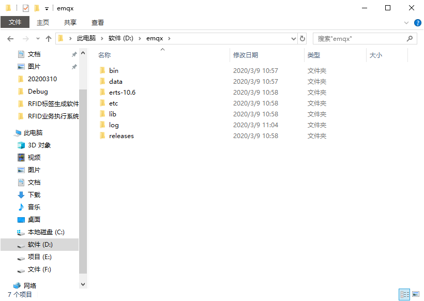Open 文件 (F:) drive in the sidebar

coord(39,269)
